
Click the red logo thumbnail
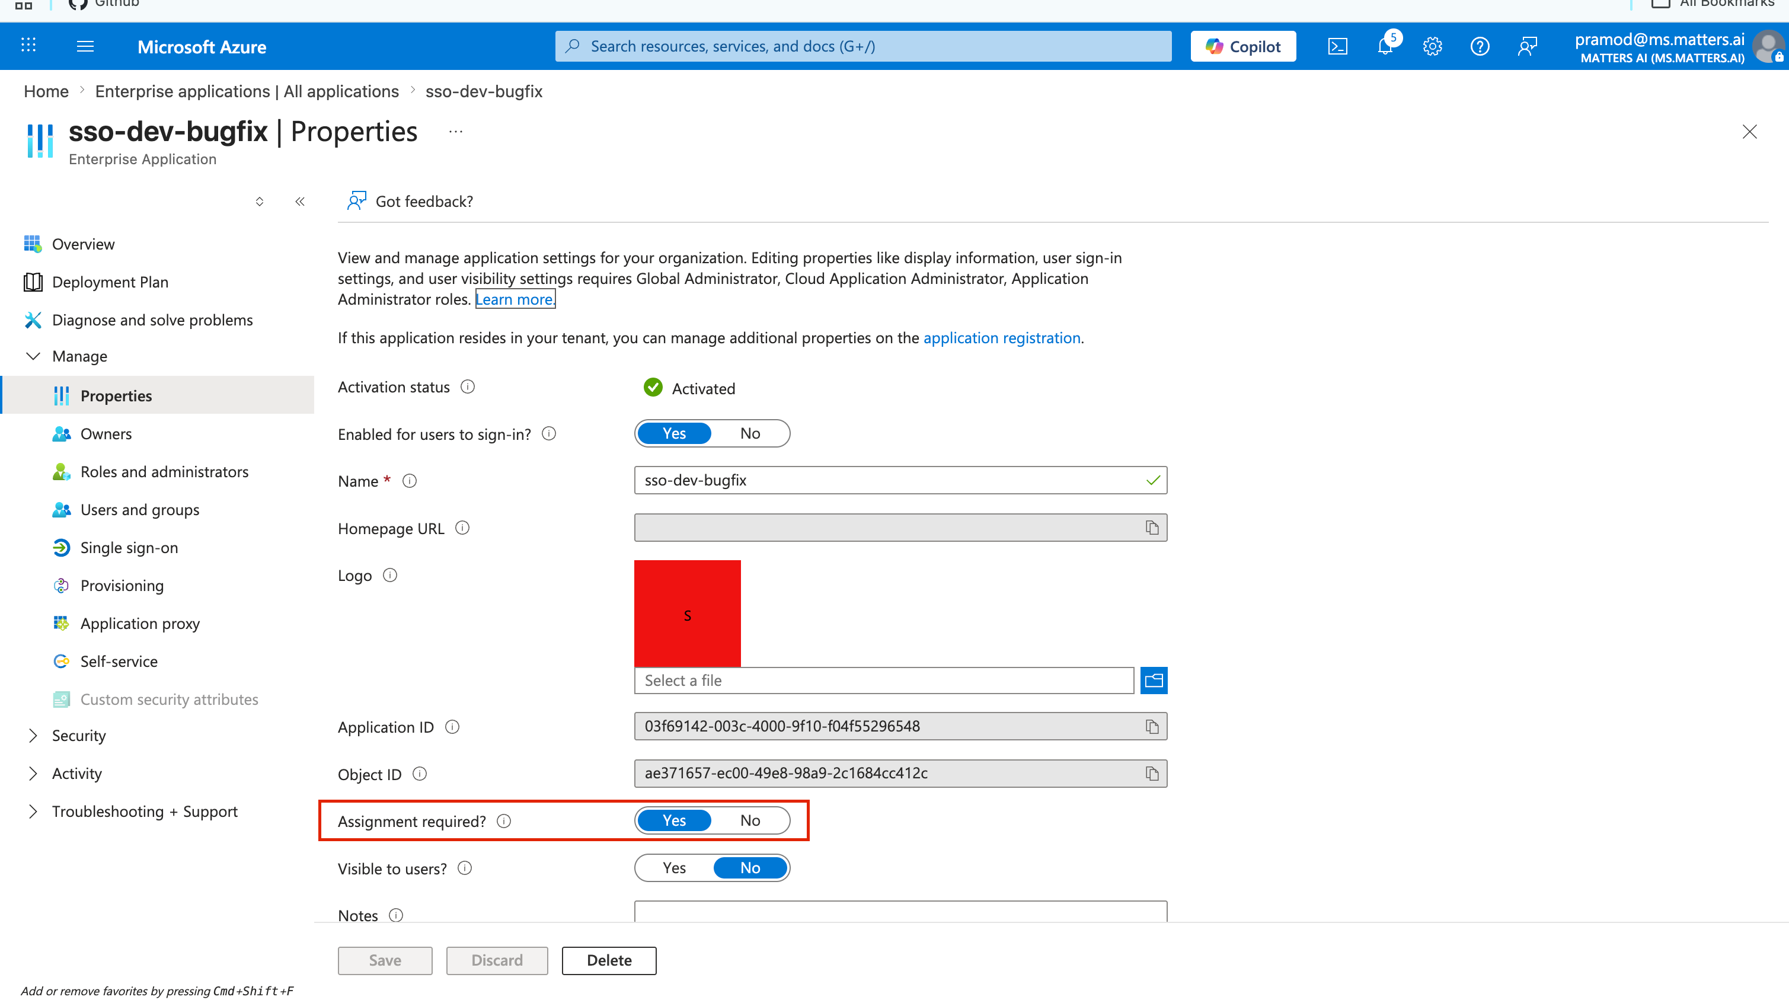coord(688,614)
